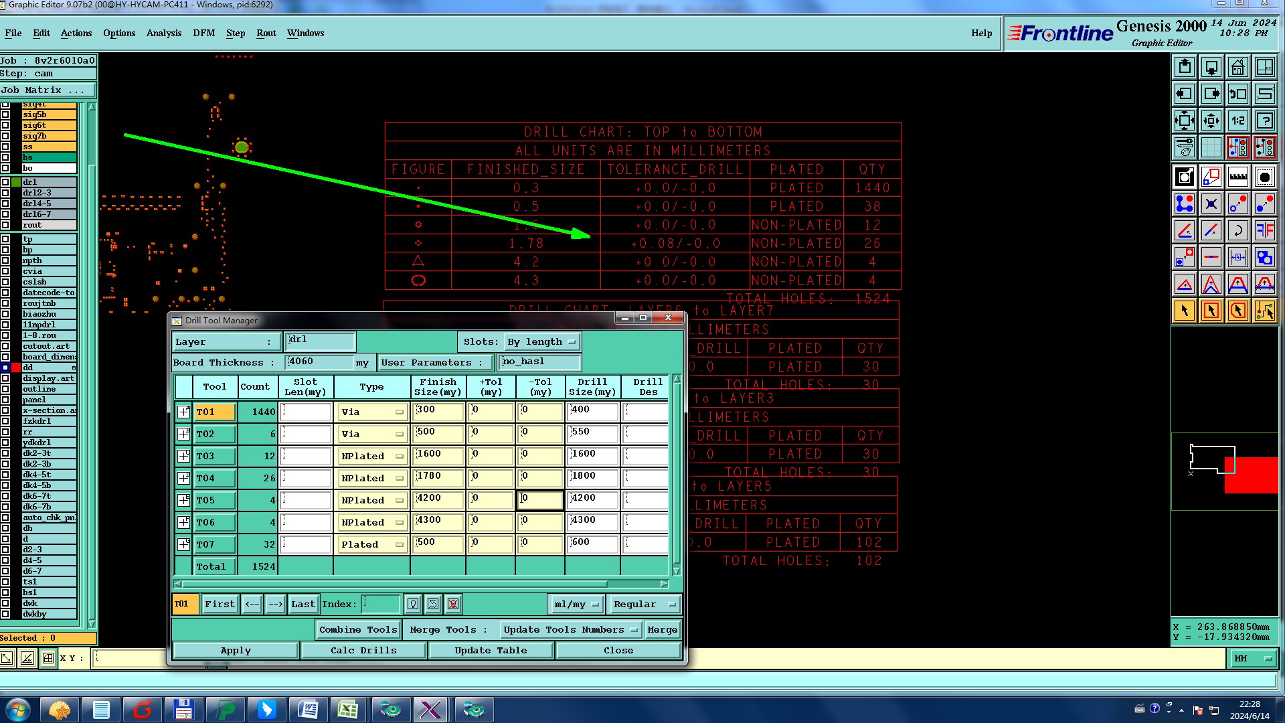This screenshot has width=1285, height=723.
Task: Expand T05 row with plus button
Action: 183,500
